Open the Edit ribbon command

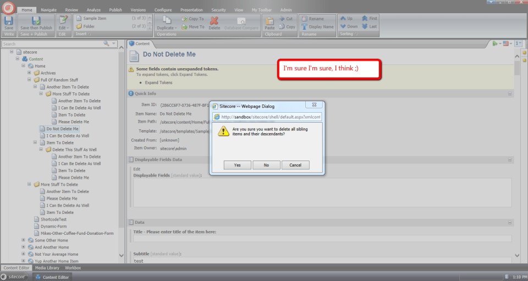(63, 23)
